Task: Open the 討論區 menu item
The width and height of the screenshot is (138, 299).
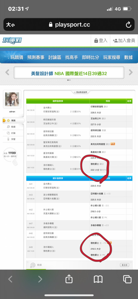Action: 55,57
